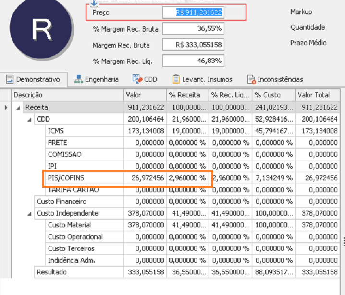Image resolution: width=345 pixels, height=295 pixels.
Task: Sort by the Valor column header
Action: coord(145,95)
